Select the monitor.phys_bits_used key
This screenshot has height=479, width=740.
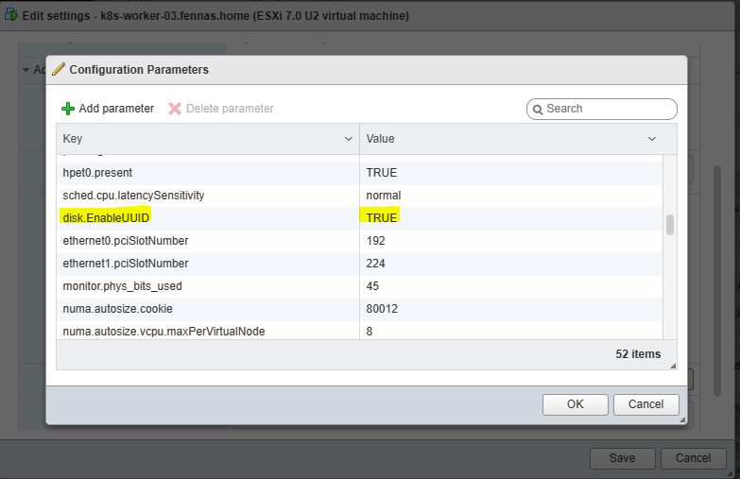(122, 286)
